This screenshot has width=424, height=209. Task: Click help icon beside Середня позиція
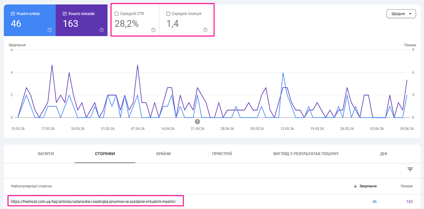pyautogui.click(x=205, y=30)
